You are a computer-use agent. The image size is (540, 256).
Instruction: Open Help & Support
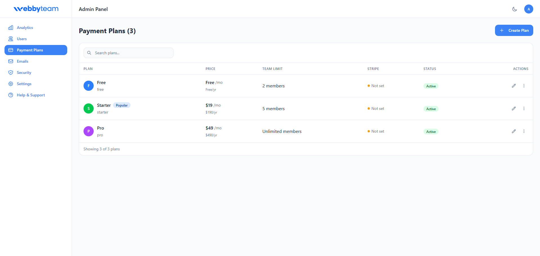click(36, 95)
